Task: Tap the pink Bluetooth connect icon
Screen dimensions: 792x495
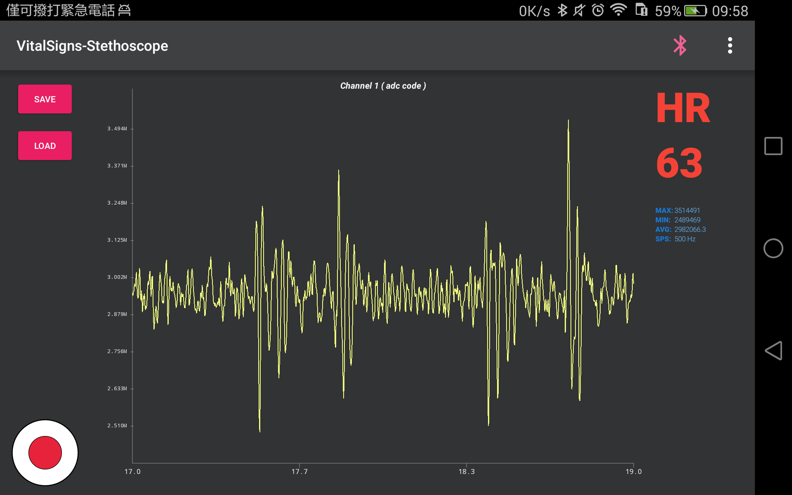Action: point(680,45)
